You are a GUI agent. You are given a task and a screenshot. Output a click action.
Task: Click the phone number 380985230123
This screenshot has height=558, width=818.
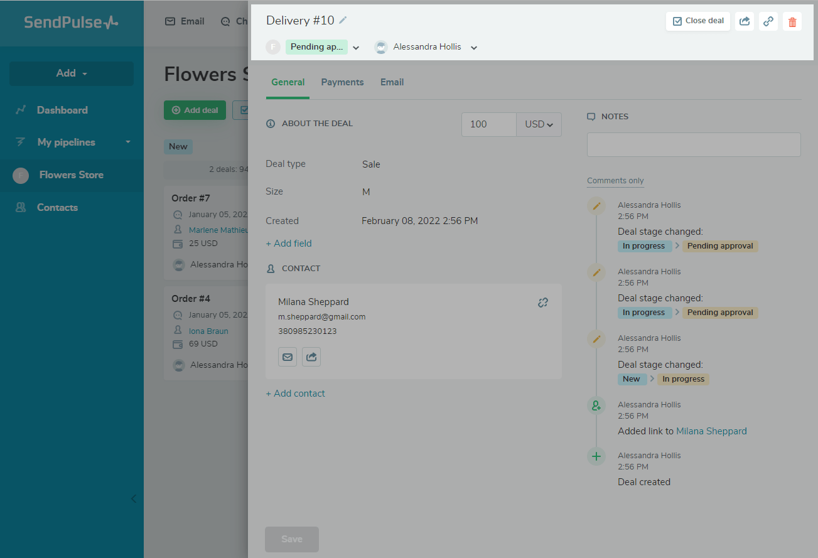pyautogui.click(x=307, y=331)
